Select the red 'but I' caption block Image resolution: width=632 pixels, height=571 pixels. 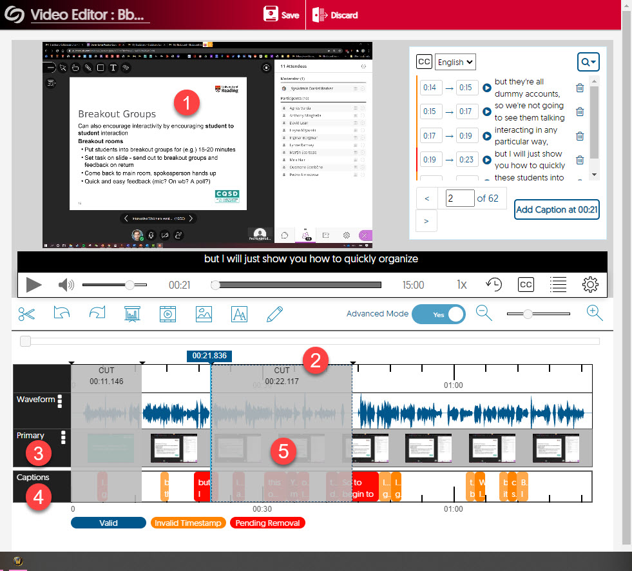203,487
